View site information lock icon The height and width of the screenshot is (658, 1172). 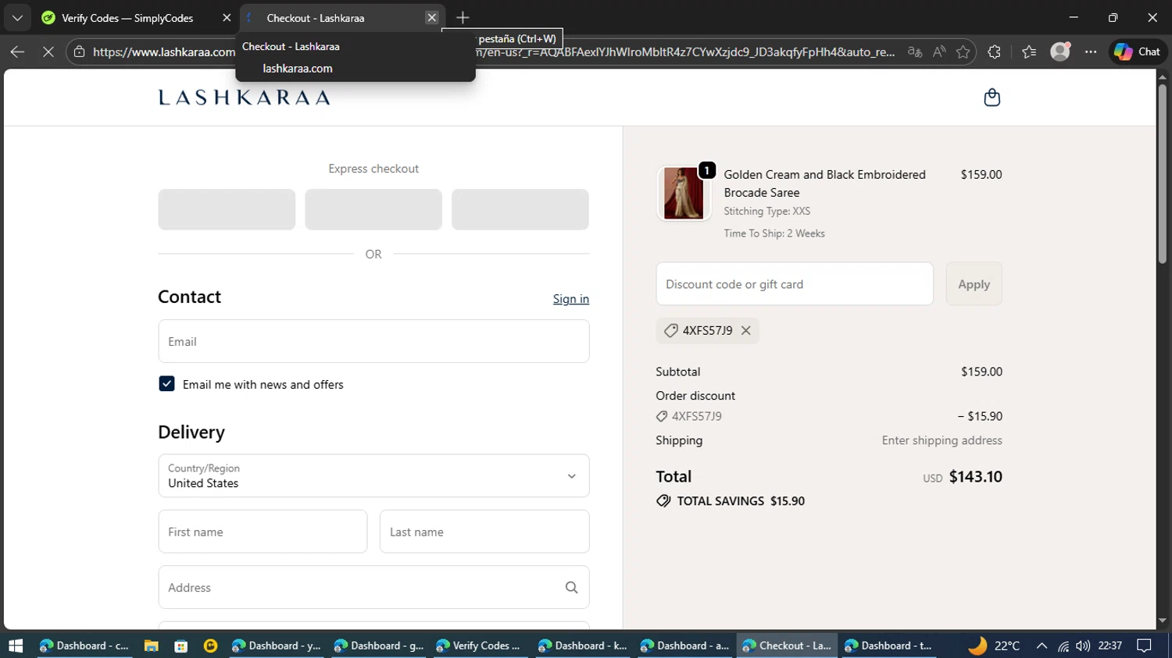(79, 52)
